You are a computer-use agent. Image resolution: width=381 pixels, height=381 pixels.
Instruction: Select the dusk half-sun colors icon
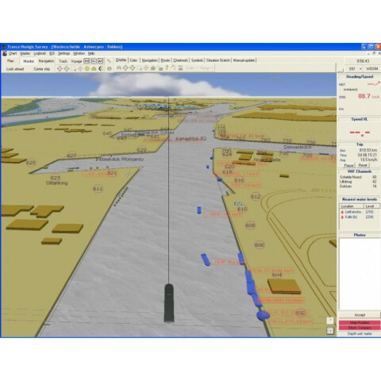[x=94, y=69]
